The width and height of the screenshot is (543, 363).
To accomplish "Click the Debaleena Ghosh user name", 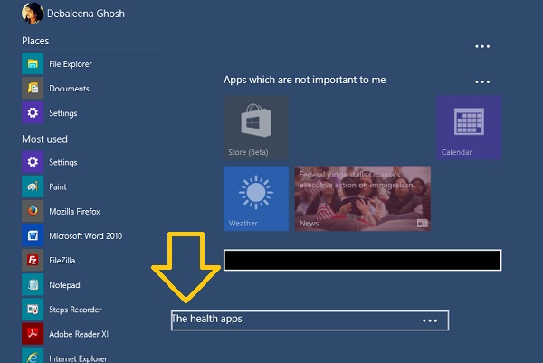I will click(x=86, y=14).
